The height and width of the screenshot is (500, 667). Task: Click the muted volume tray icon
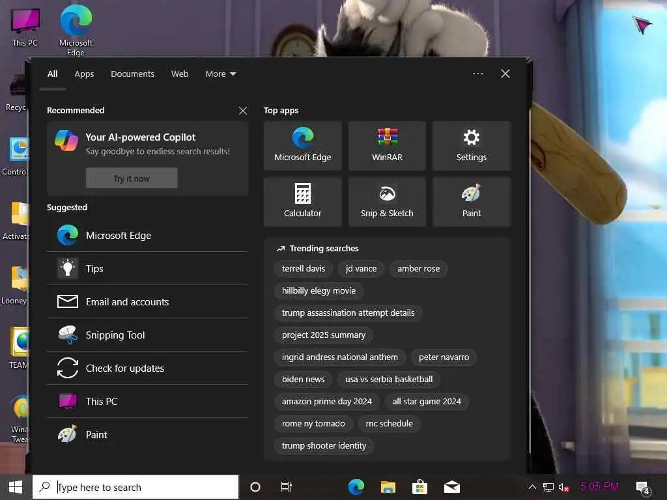pyautogui.click(x=563, y=487)
